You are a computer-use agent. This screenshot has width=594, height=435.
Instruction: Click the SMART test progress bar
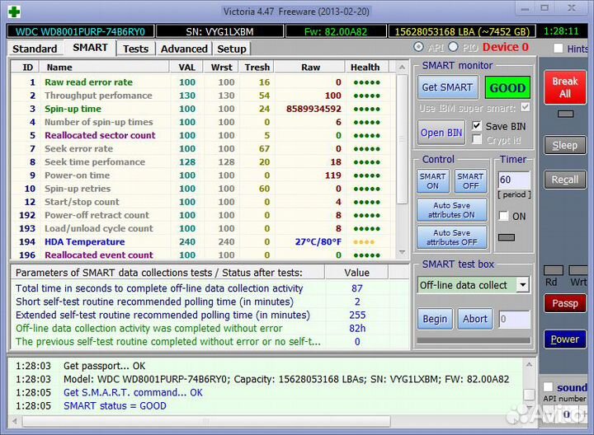(474, 340)
